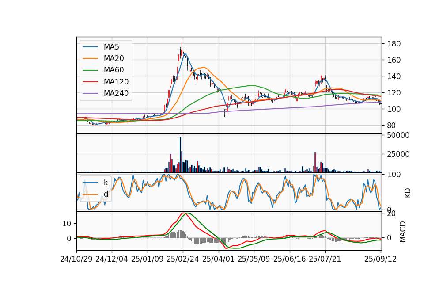
Task: Click the tallest volume bar near 25/02/24
Action: pyautogui.click(x=180, y=155)
